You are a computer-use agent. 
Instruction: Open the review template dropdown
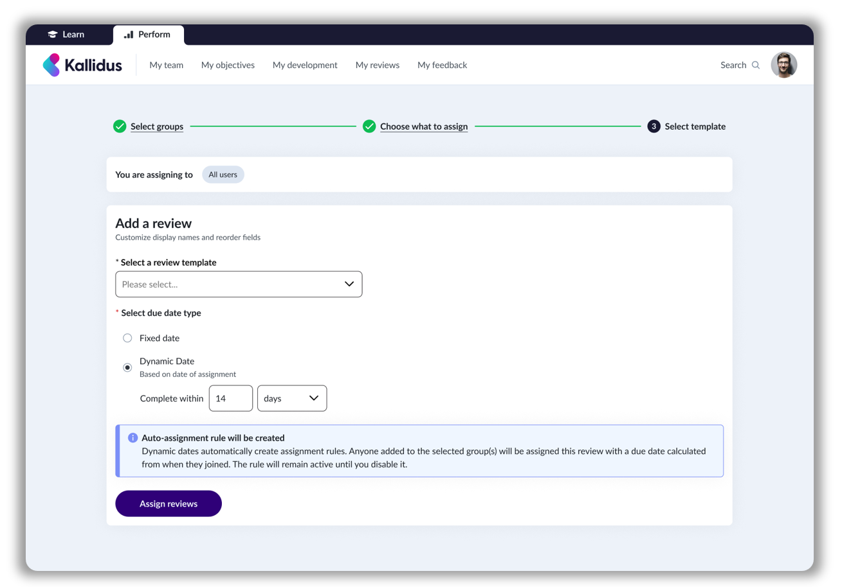238,284
